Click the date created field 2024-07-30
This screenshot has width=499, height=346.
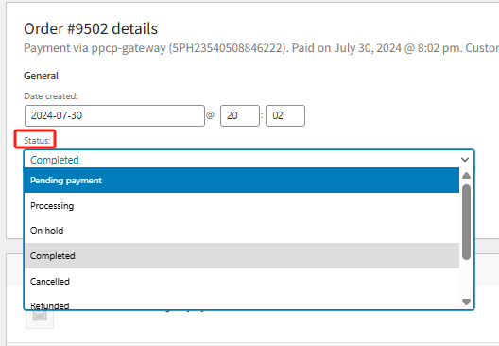(114, 116)
